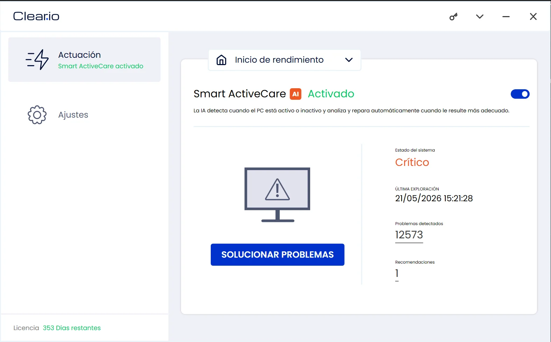Minimize the Cleario window
Screen dimensions: 551x342
[506, 16]
